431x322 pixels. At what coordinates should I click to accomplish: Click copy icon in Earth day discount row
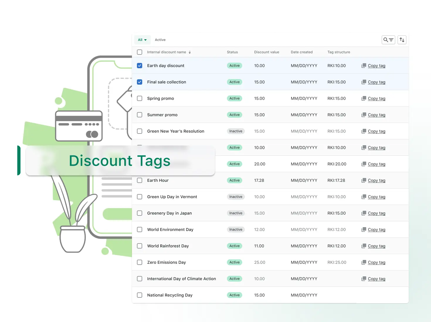pyautogui.click(x=364, y=66)
